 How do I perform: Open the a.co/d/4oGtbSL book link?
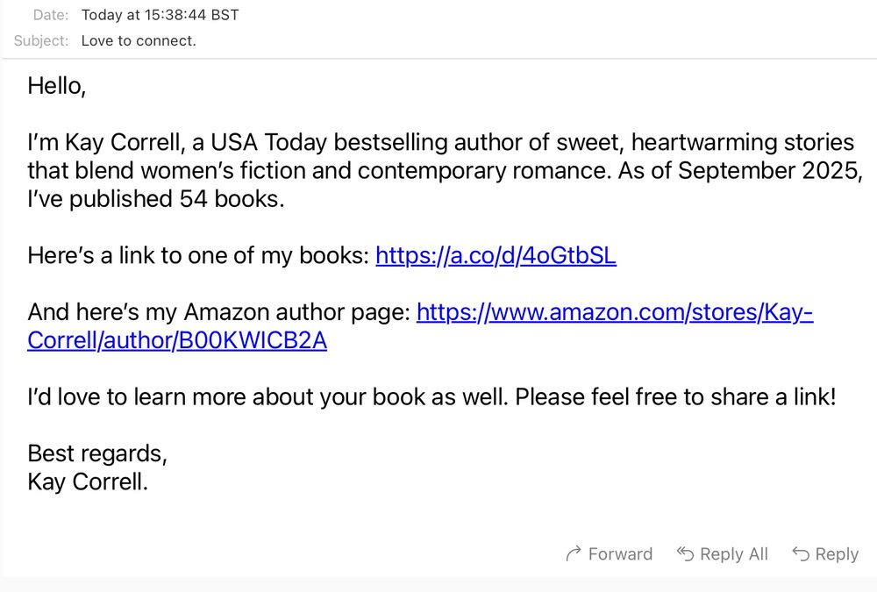coord(496,255)
